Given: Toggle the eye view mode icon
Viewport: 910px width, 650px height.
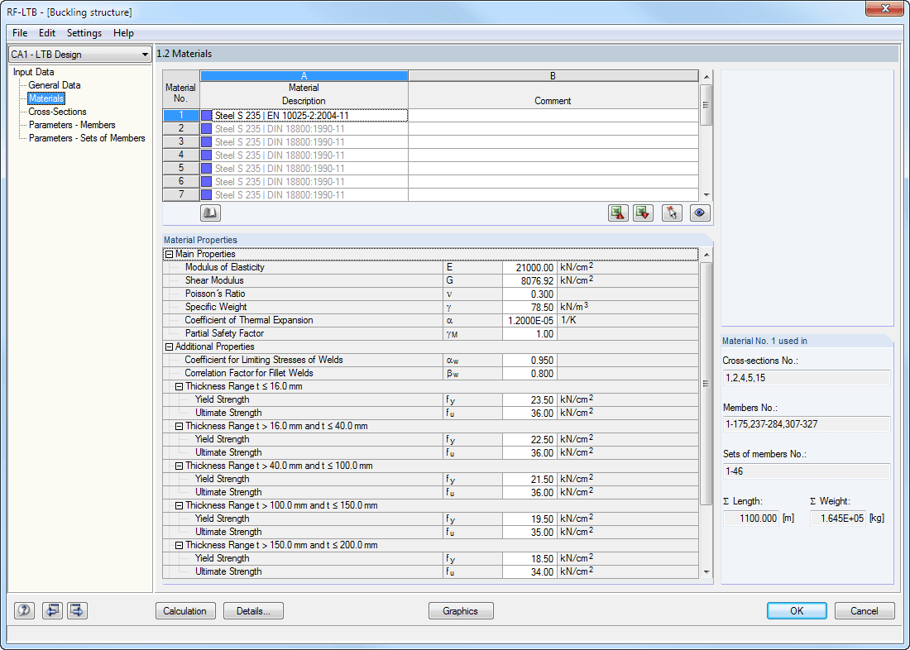Looking at the screenshot, I should (700, 213).
